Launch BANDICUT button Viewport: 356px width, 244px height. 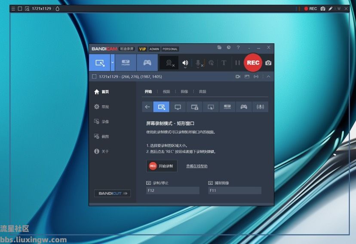coord(112,193)
